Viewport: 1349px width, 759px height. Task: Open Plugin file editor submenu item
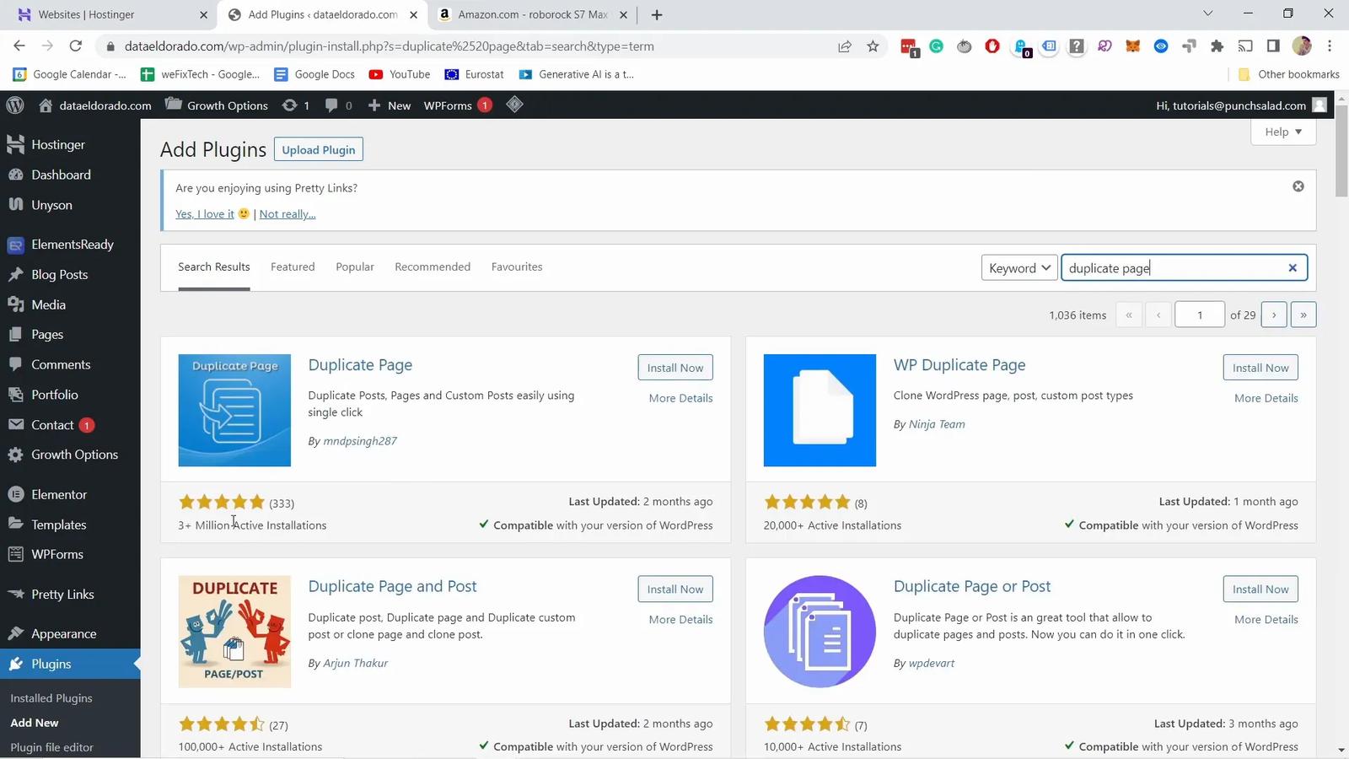(51, 747)
